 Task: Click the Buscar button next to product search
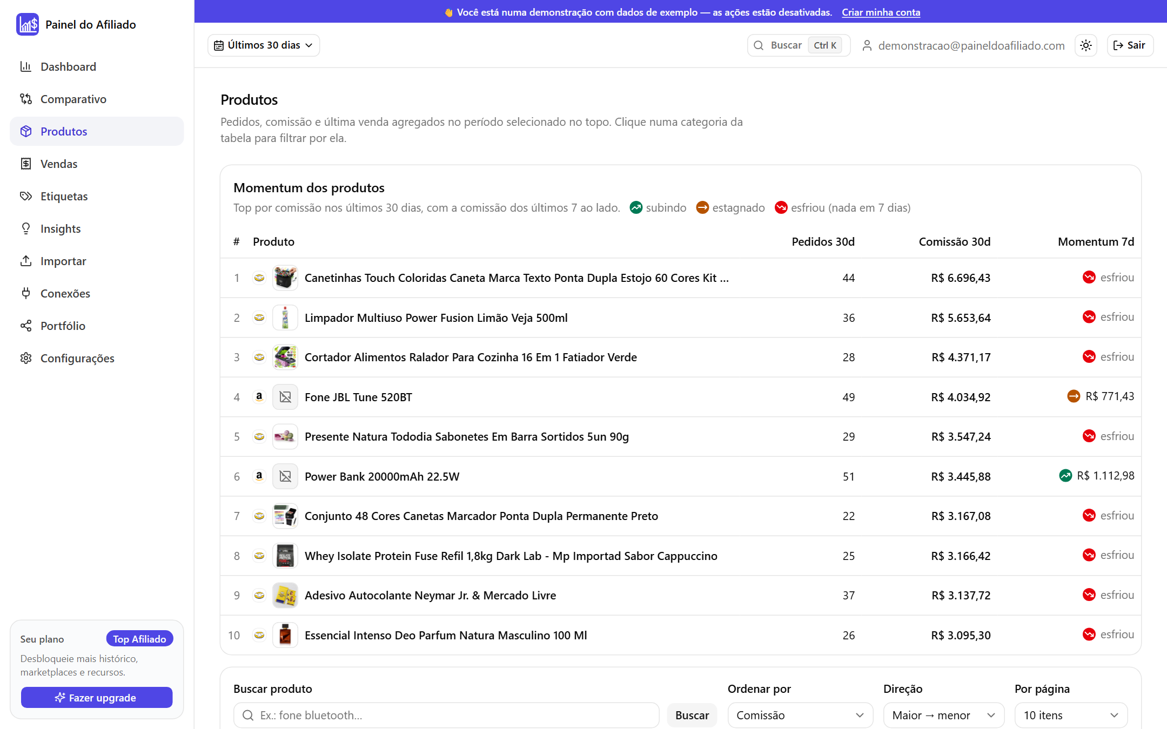coord(692,715)
